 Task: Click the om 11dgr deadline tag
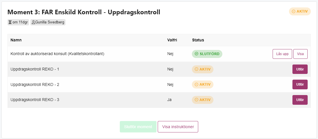coord(18,22)
